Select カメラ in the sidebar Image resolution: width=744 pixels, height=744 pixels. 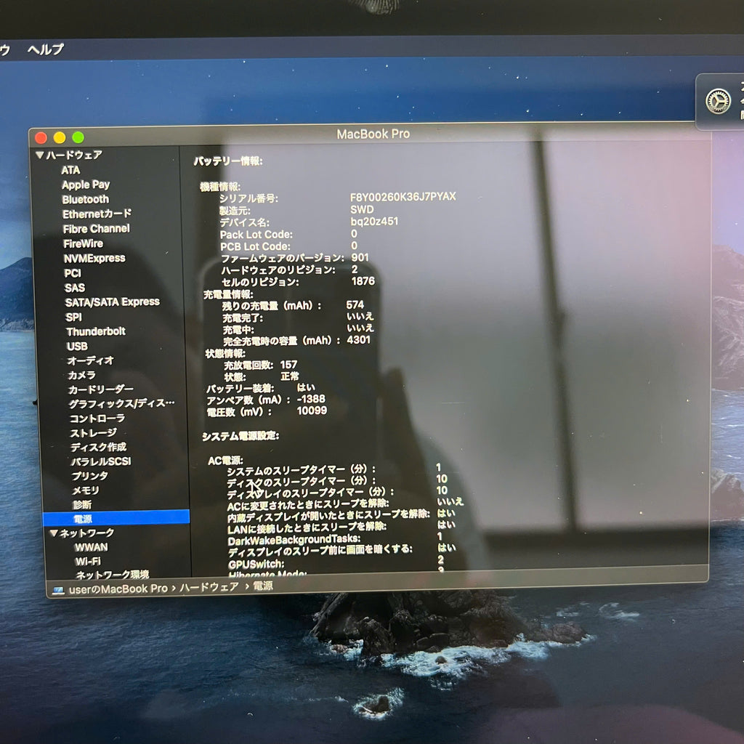point(81,375)
